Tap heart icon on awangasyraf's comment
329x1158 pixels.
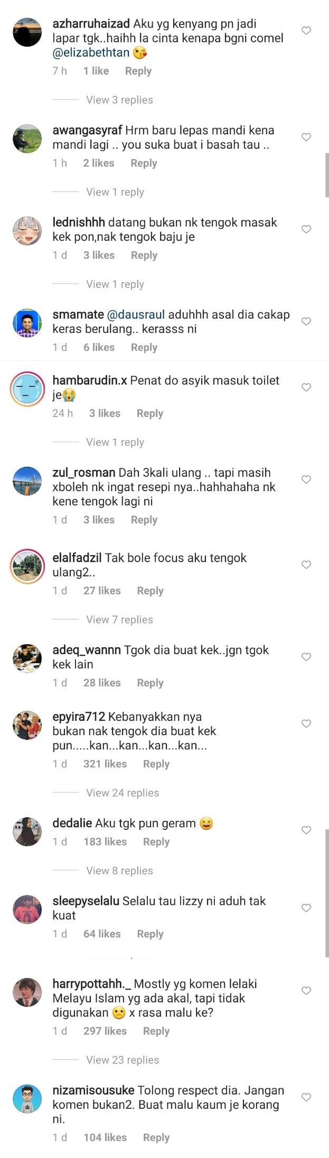click(306, 137)
